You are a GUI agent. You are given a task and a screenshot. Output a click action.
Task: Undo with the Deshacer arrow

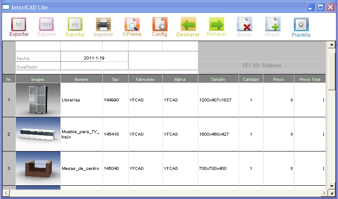point(188,27)
